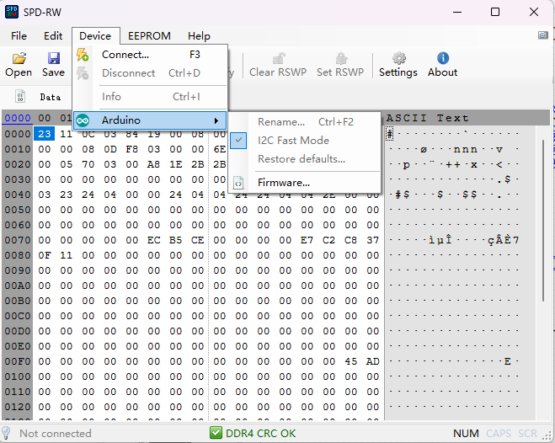This screenshot has height=443, width=555.
Task: Select Restore defaults... entry
Action: tap(305, 159)
